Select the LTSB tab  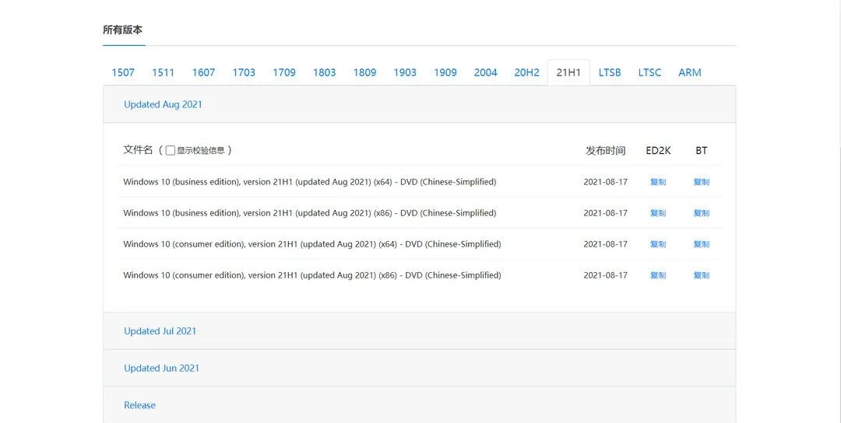pos(610,72)
